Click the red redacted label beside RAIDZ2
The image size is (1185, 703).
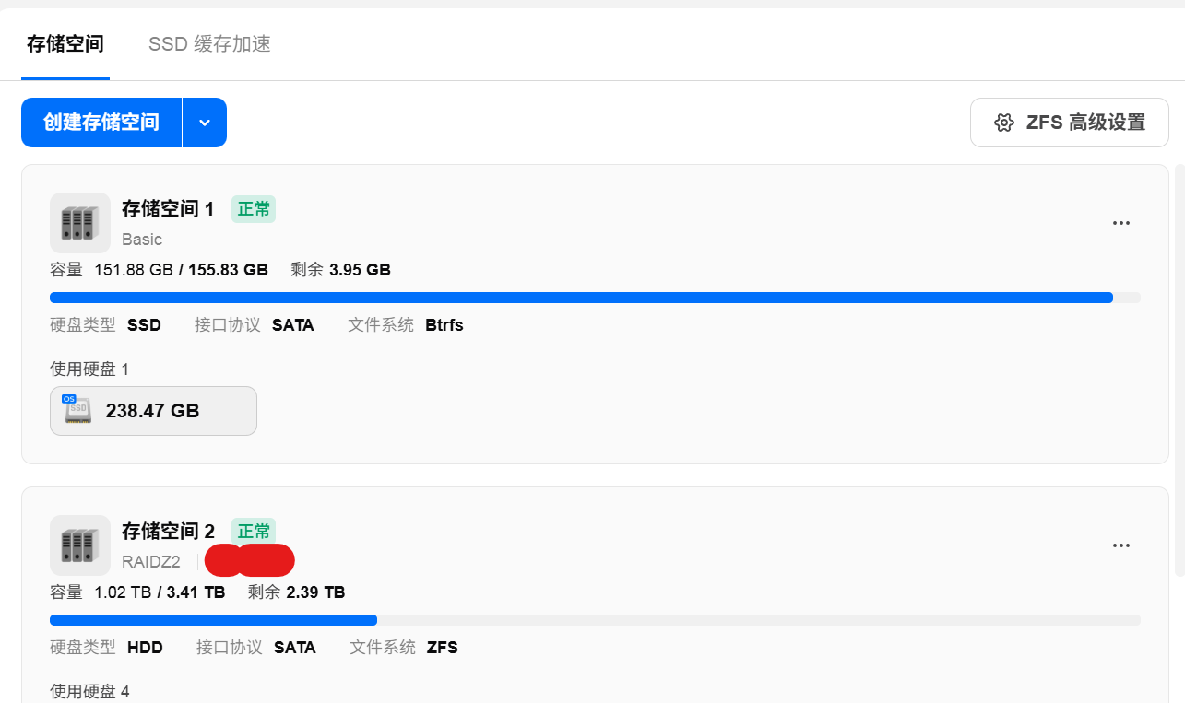point(250,560)
